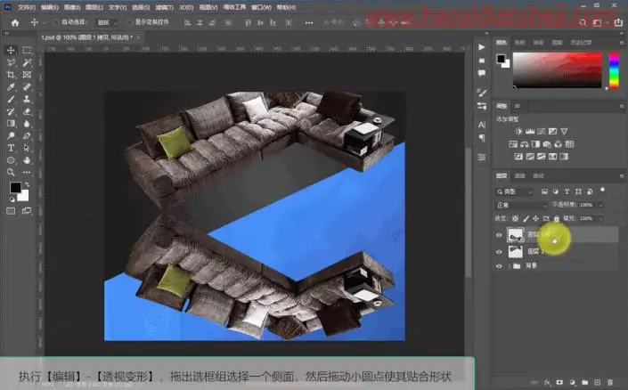Open the blend mode 正常 dropdown
The image size is (628, 390).
(x=521, y=205)
